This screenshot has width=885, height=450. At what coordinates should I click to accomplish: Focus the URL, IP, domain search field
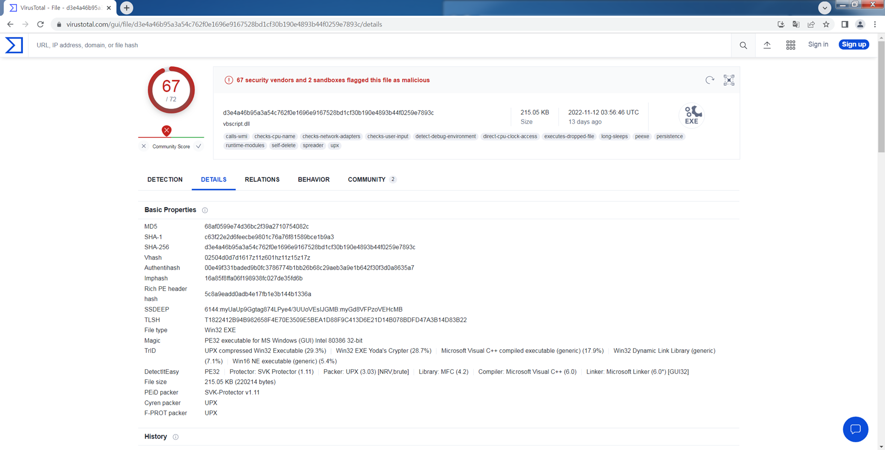click(x=379, y=45)
